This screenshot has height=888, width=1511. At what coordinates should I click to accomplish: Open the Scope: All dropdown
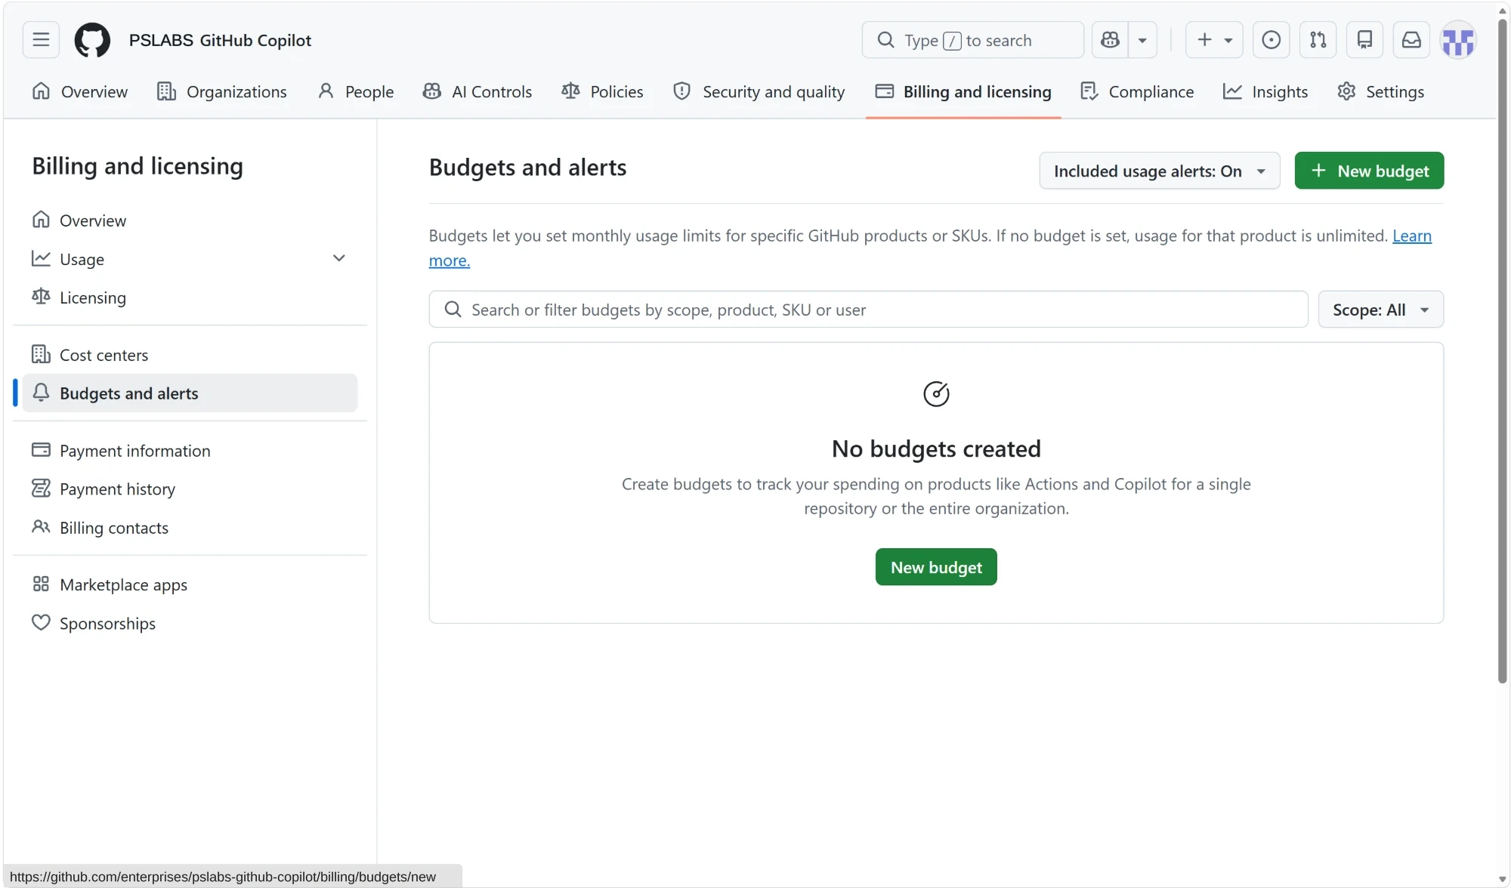(x=1380, y=310)
